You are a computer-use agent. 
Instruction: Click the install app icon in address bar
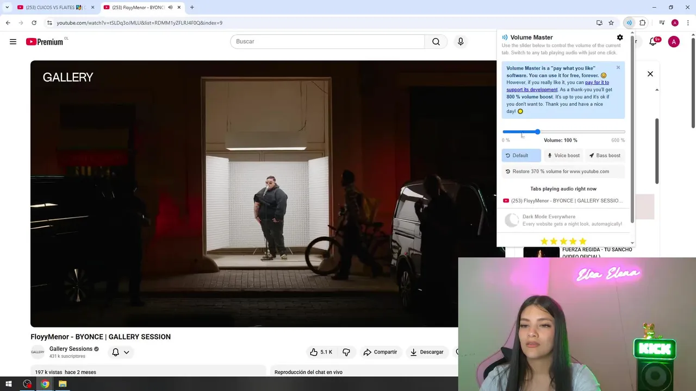pos(599,23)
